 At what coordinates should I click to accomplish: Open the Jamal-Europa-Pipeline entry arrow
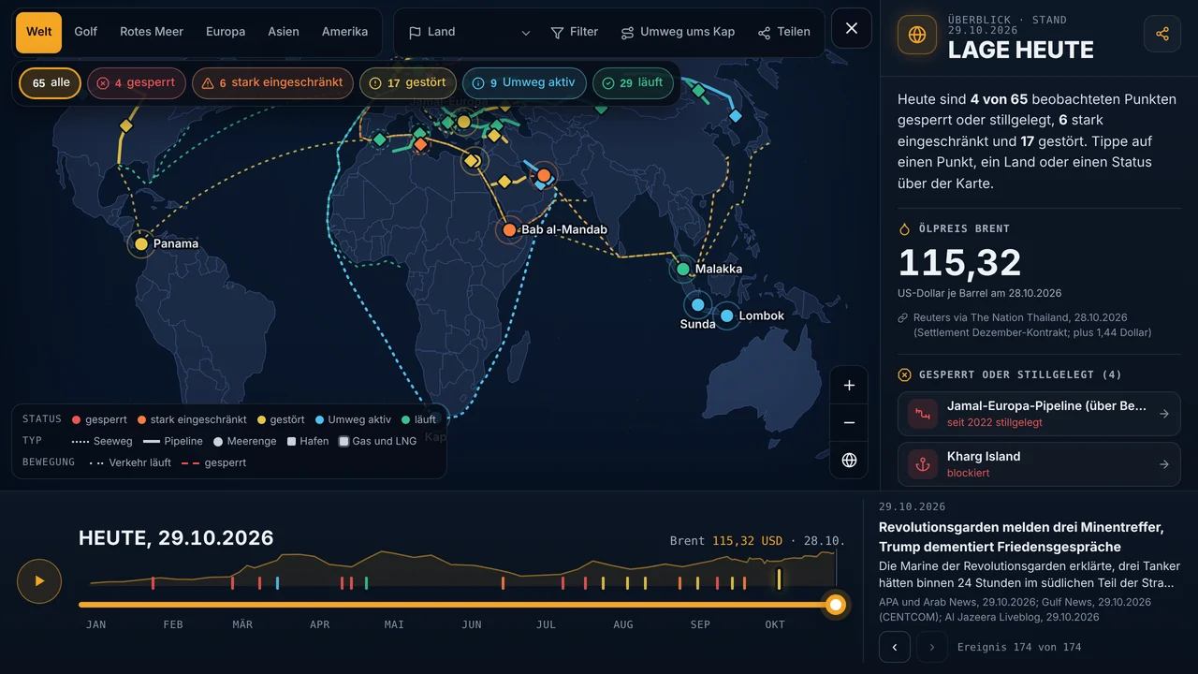coord(1164,414)
